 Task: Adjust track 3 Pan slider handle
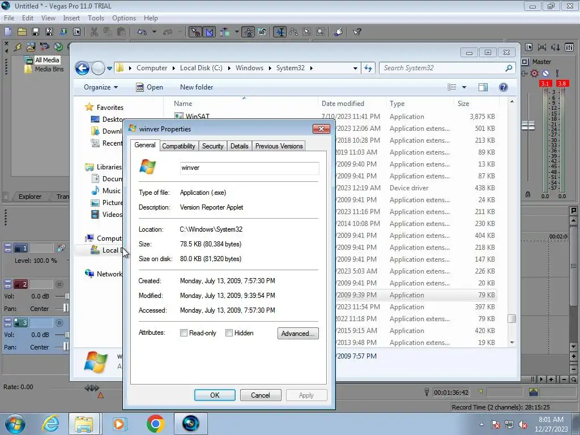pos(66,347)
